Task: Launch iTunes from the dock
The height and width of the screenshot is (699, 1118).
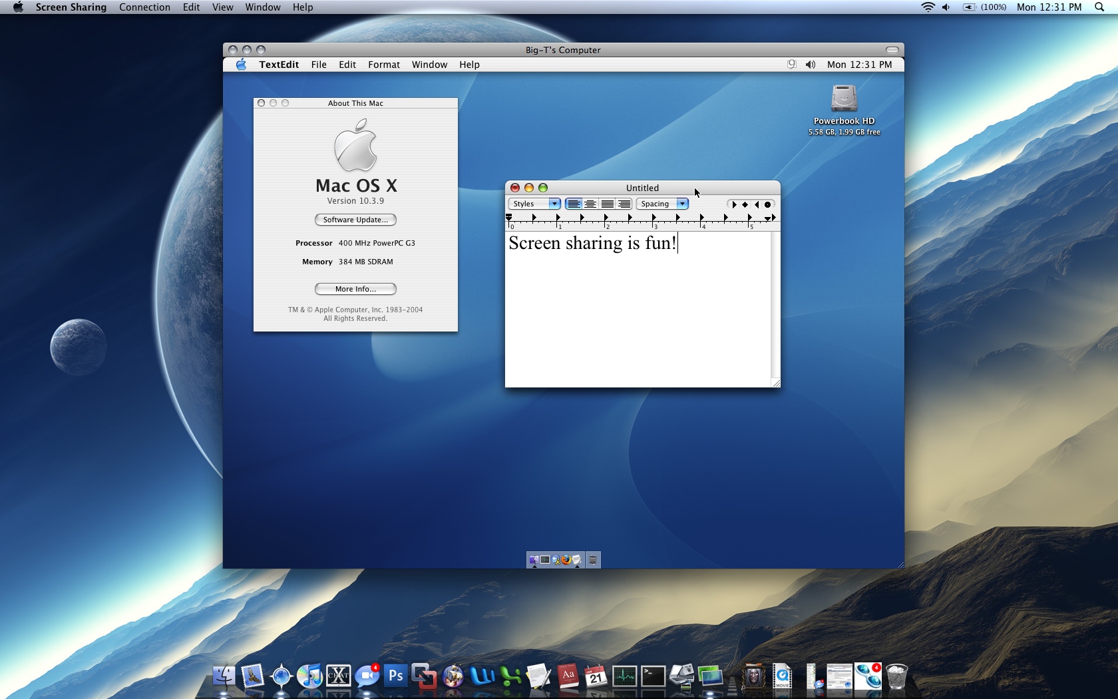Action: pyautogui.click(x=309, y=676)
